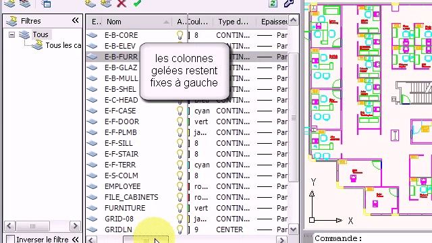
Task: Click the status icon of E-B-FURR layer
Action: [x=92, y=57]
